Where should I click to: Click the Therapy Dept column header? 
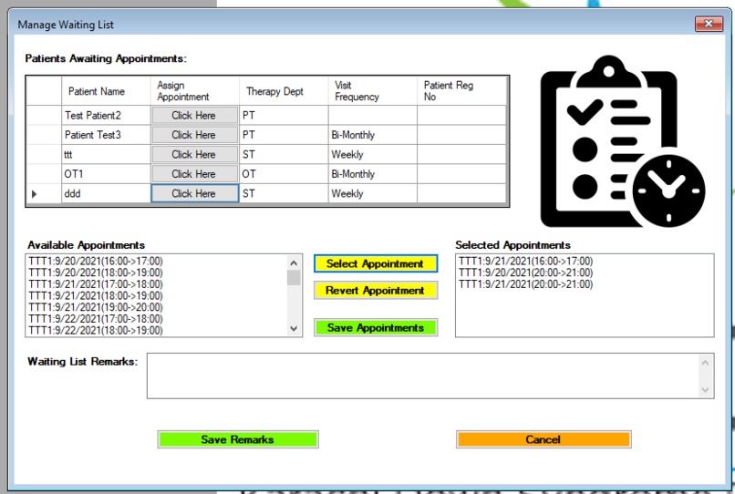[284, 91]
